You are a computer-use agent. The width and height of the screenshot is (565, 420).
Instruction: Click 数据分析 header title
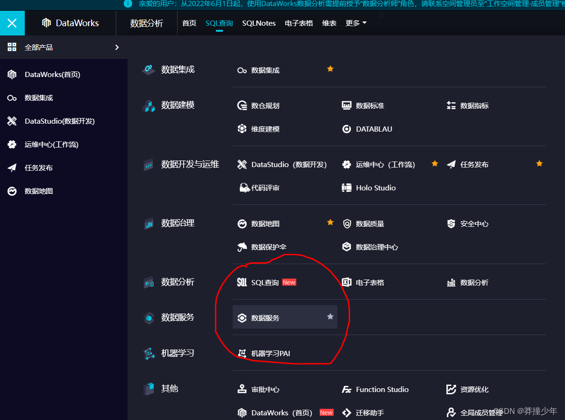[147, 23]
